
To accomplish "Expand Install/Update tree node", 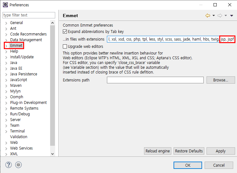I will coord(6,57).
